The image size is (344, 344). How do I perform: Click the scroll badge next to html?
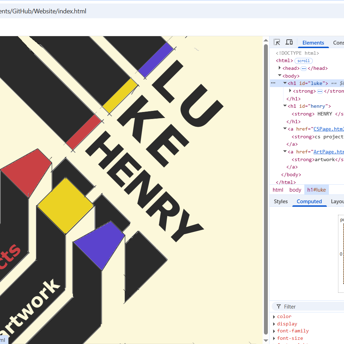303,61
